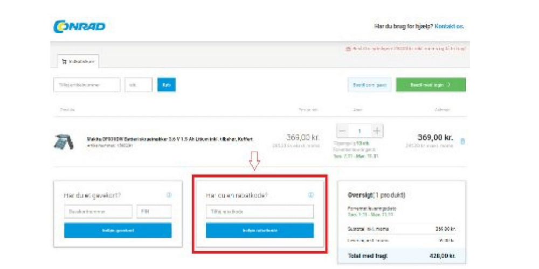This screenshot has height=269, width=539.
Task: Increase product quantity with plus button
Action: tap(377, 131)
